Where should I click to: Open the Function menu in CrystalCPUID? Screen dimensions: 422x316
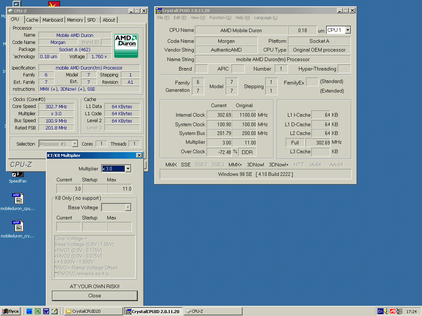(x=220, y=18)
